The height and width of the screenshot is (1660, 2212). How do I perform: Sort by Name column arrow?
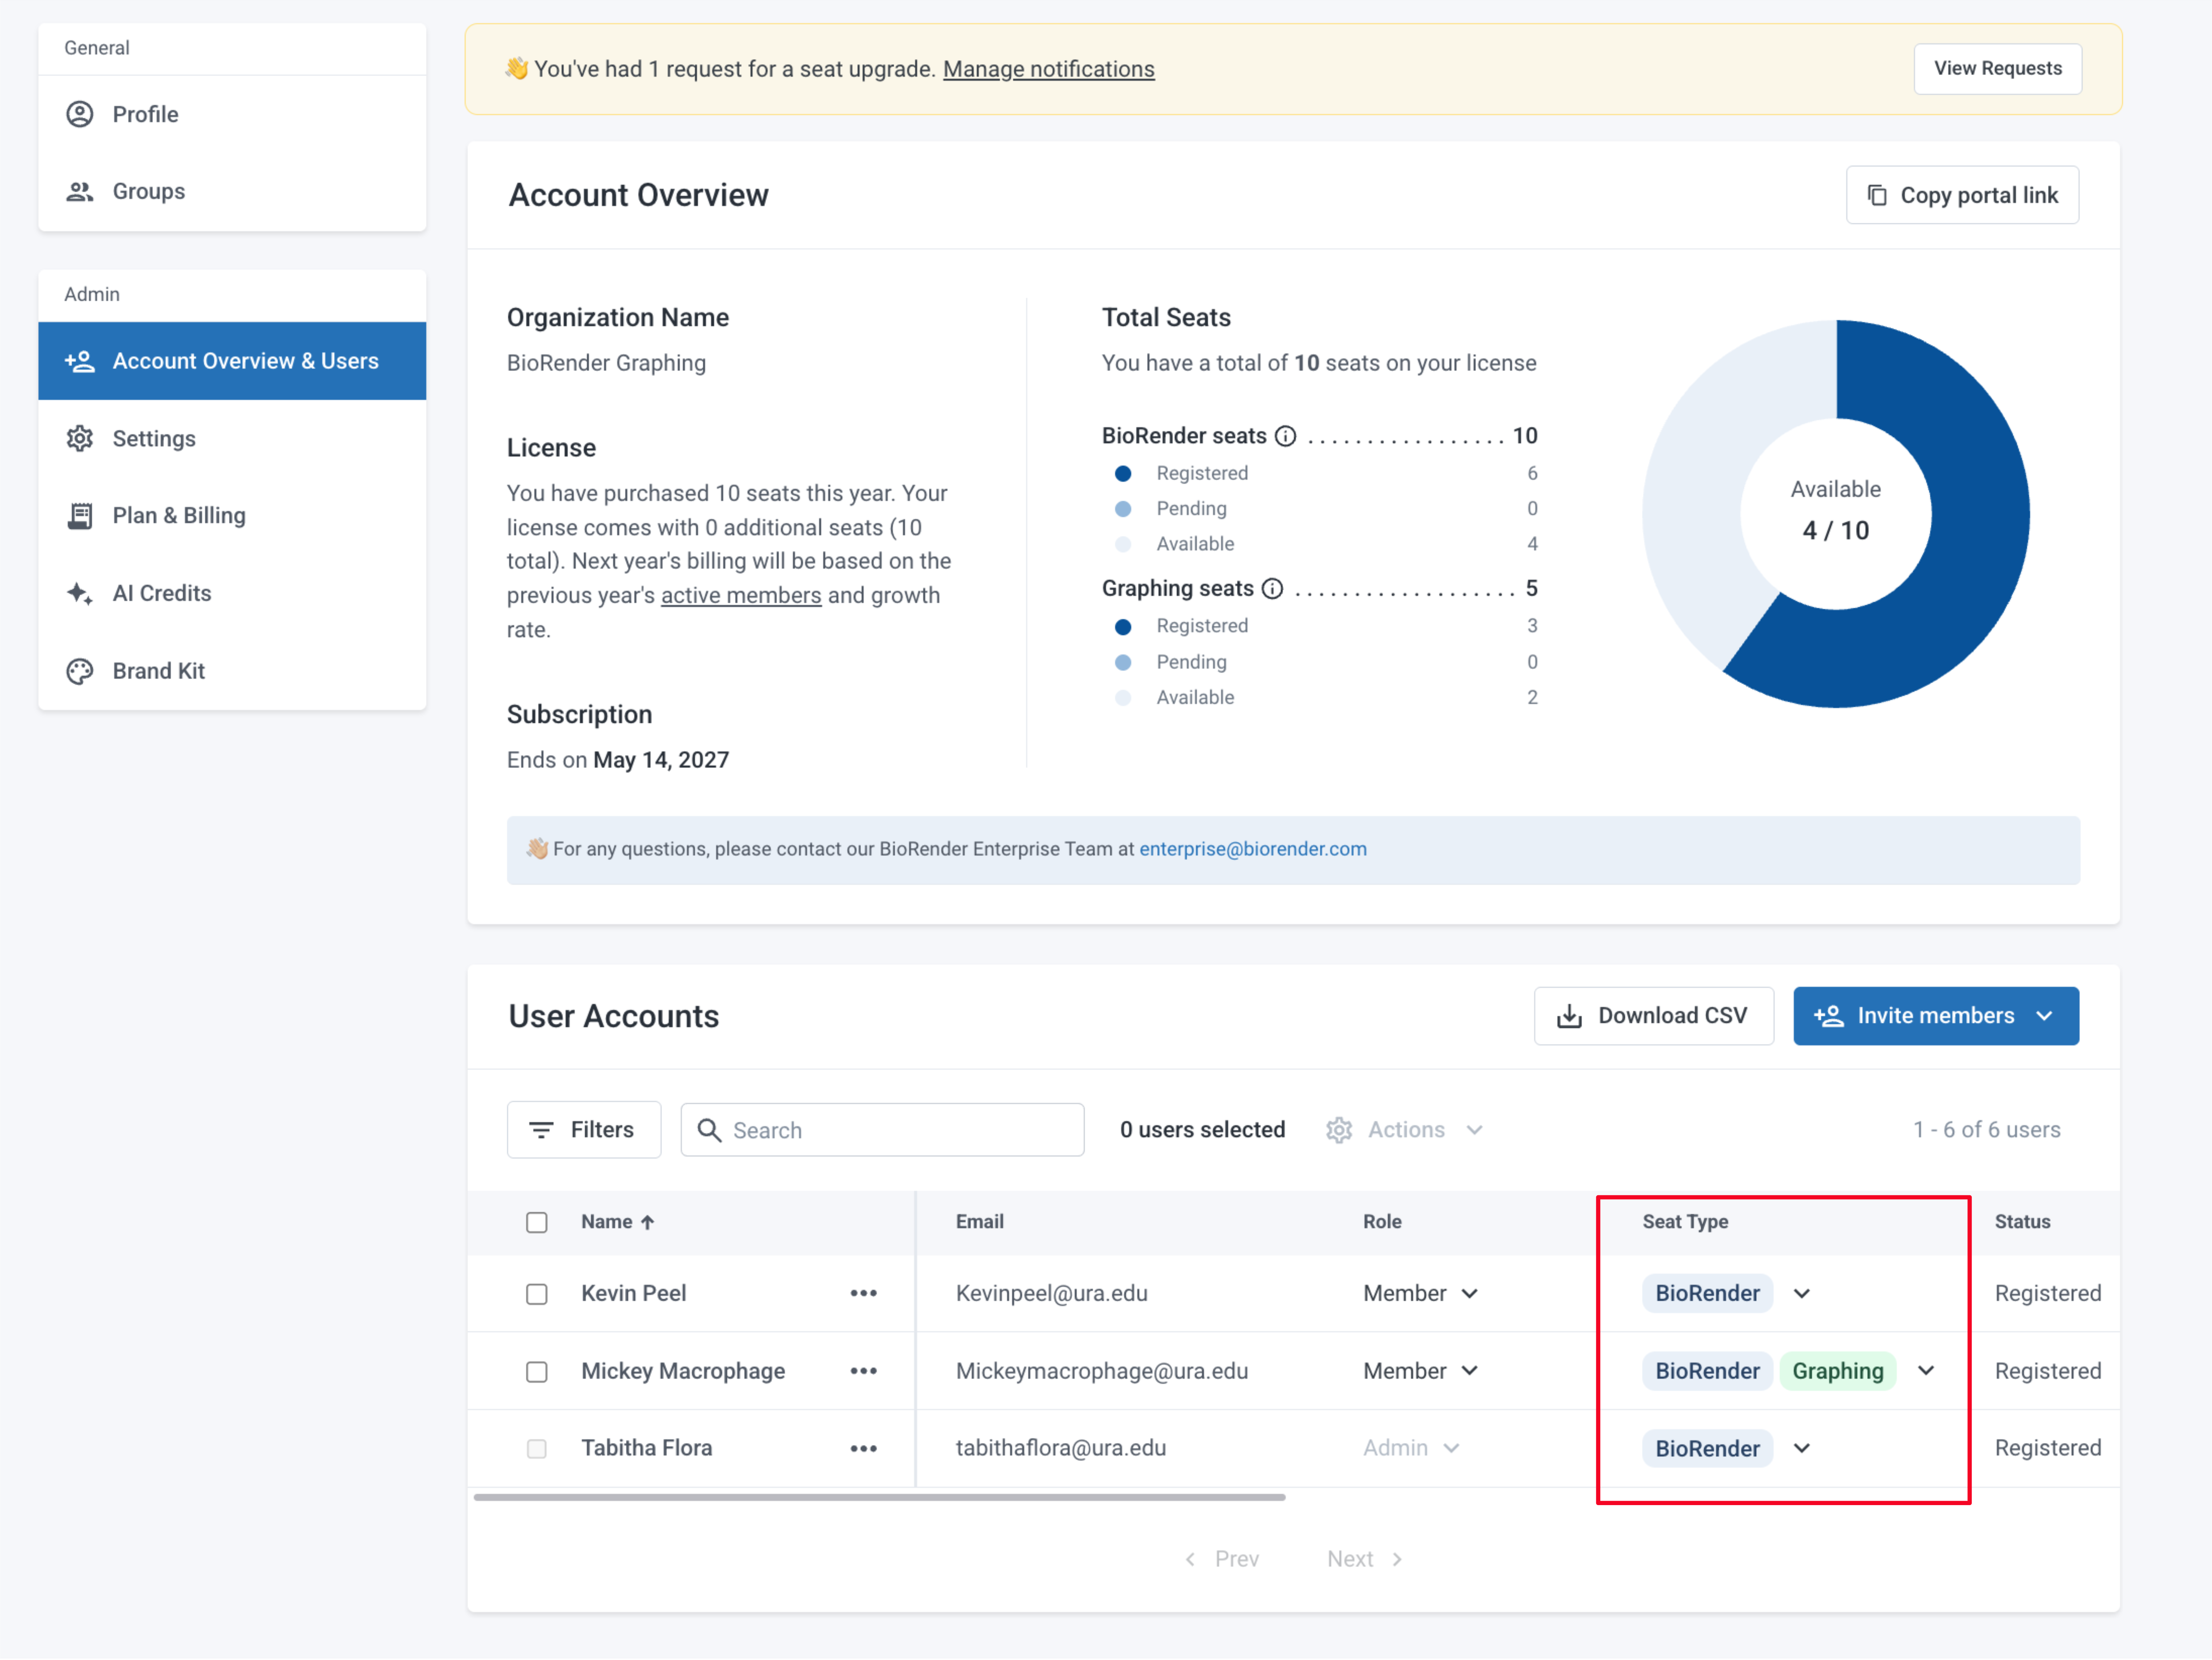[x=648, y=1223]
